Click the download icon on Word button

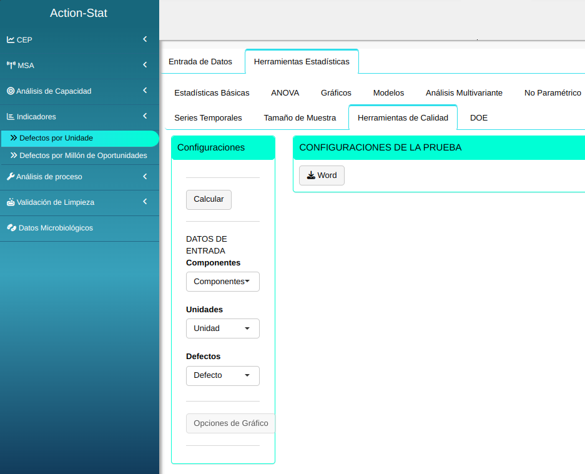pyautogui.click(x=311, y=175)
